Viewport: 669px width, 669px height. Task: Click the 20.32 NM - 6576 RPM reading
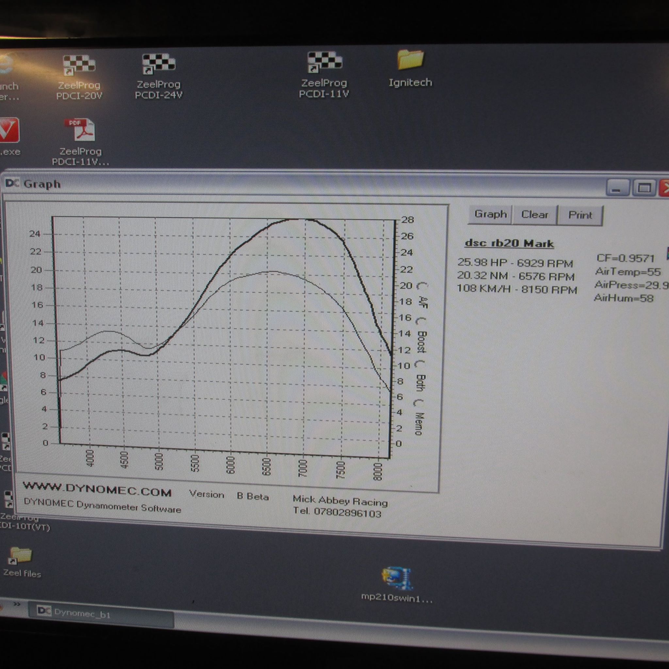point(516,276)
